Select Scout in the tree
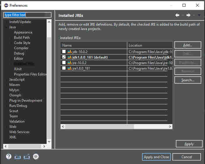Screen dimensions: 205x164 pyautogui.click(x=14, y=111)
